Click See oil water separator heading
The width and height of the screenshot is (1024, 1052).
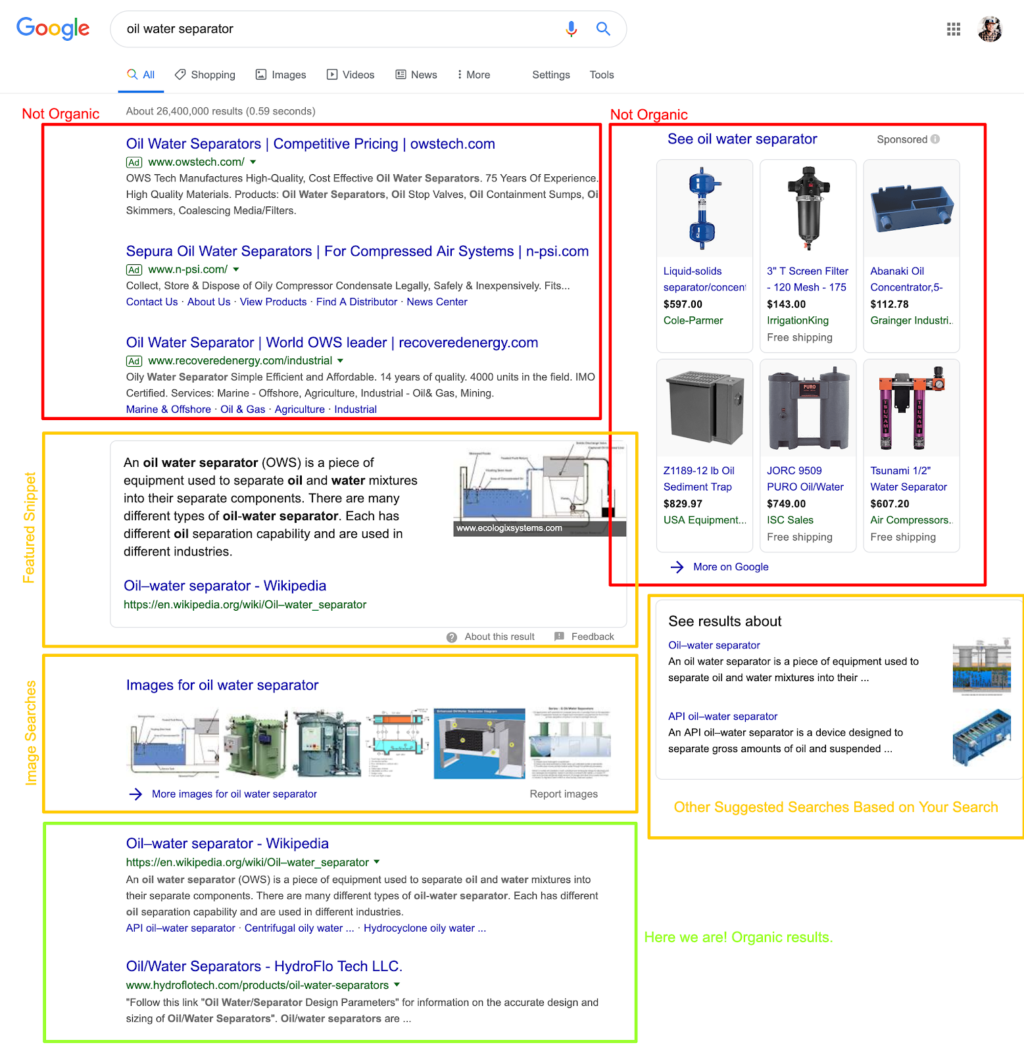pyautogui.click(x=743, y=139)
